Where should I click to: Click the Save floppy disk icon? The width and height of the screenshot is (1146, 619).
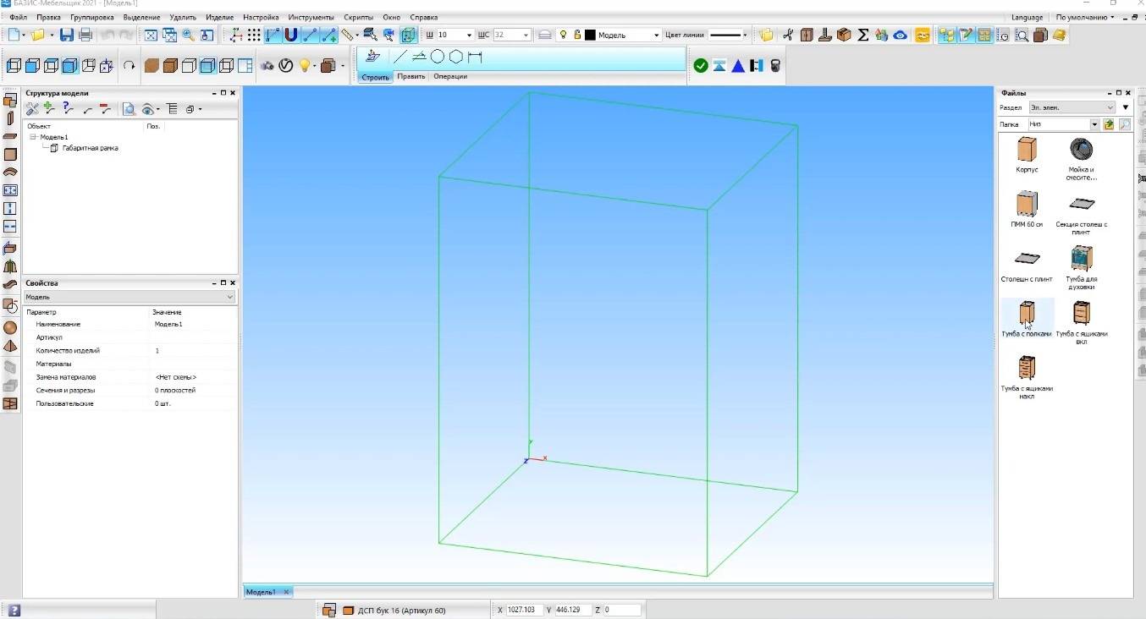pos(66,35)
